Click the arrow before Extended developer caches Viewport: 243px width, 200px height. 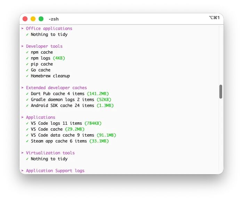point(23,88)
